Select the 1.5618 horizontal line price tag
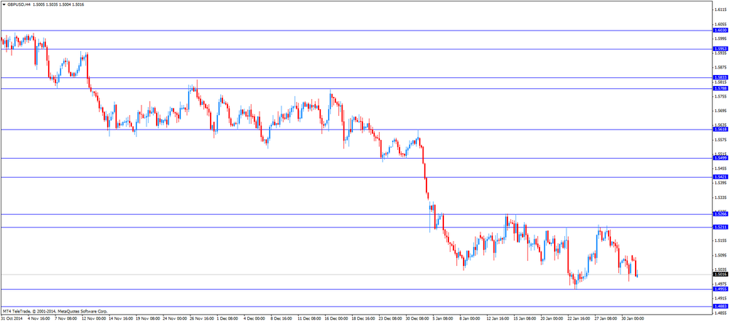The width and height of the screenshot is (729, 322). (720, 130)
